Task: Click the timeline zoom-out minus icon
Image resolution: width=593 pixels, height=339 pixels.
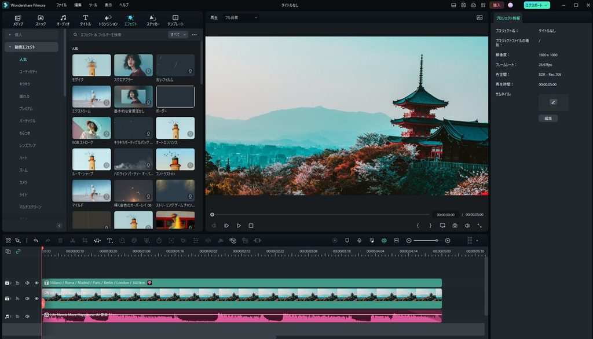Action: [x=409, y=240]
